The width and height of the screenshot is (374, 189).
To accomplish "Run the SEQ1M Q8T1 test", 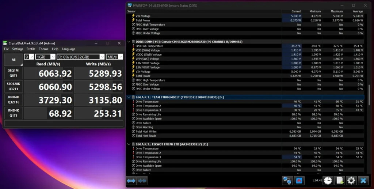I will tap(14, 73).
